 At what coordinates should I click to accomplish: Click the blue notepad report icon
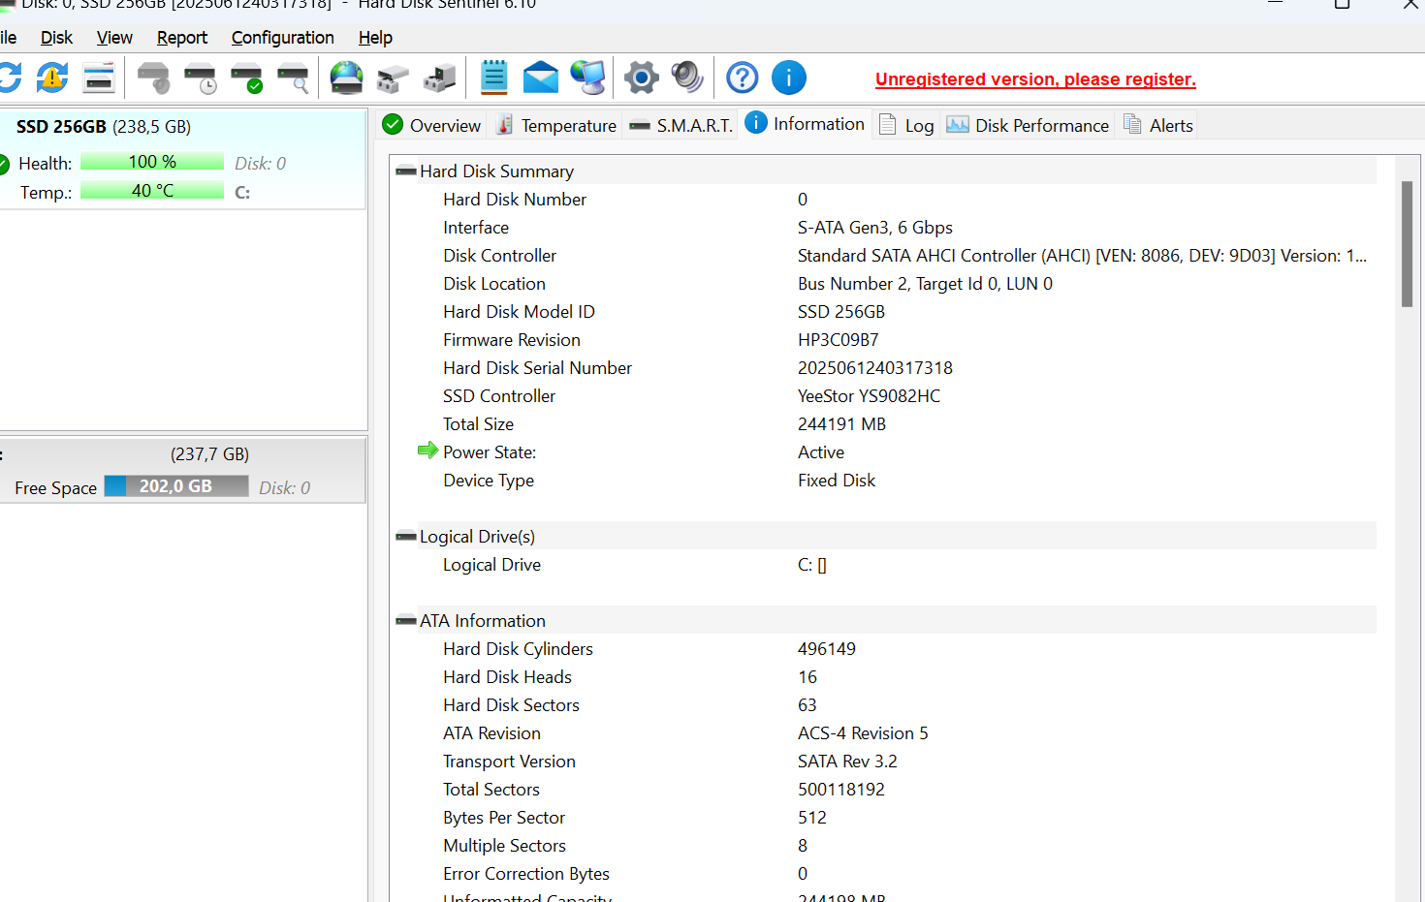tap(494, 78)
